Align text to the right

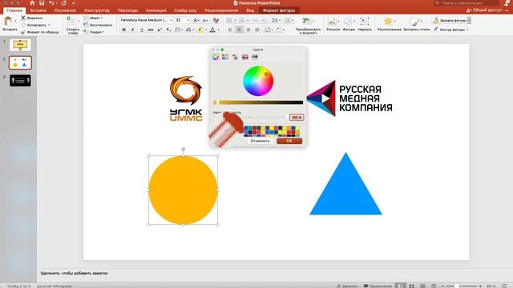[248, 30]
